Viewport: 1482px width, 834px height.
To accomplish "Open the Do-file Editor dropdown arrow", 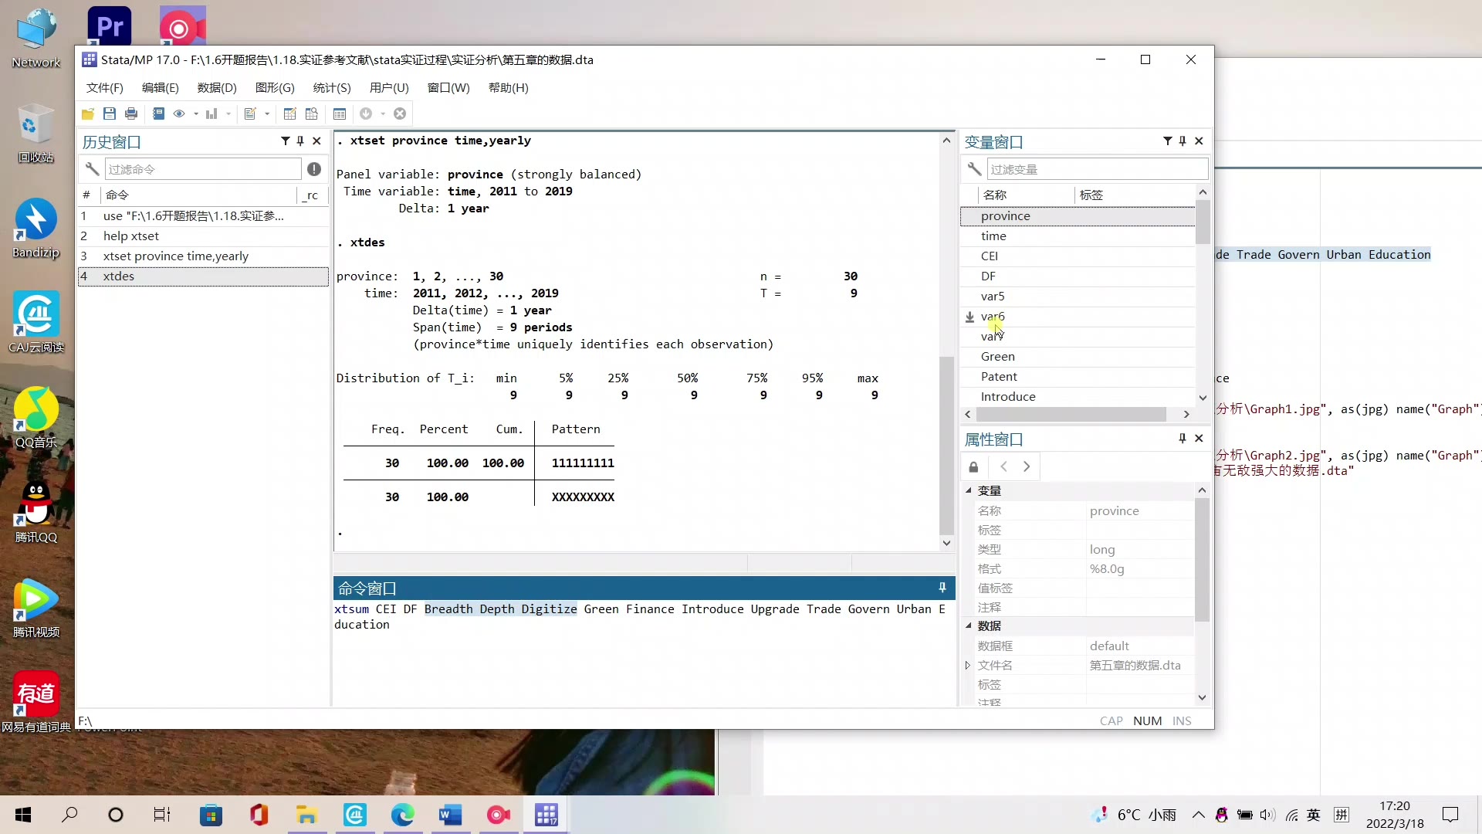I will (267, 114).
